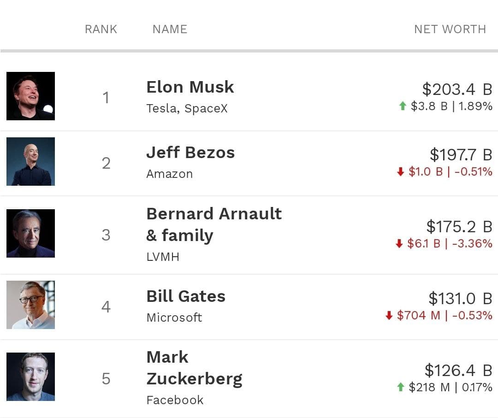This screenshot has height=418, width=498.
Task: Click the $131.0 B net worth value
Action: [460, 299]
